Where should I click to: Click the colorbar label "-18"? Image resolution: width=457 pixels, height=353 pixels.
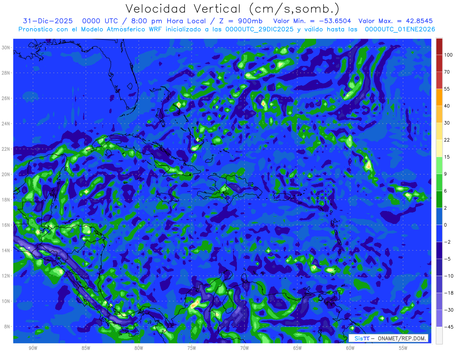448,293
